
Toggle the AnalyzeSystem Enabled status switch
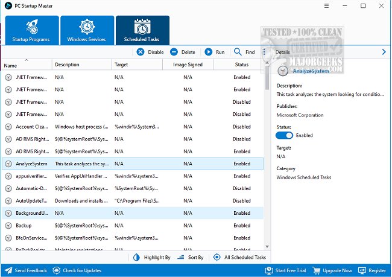(x=284, y=135)
